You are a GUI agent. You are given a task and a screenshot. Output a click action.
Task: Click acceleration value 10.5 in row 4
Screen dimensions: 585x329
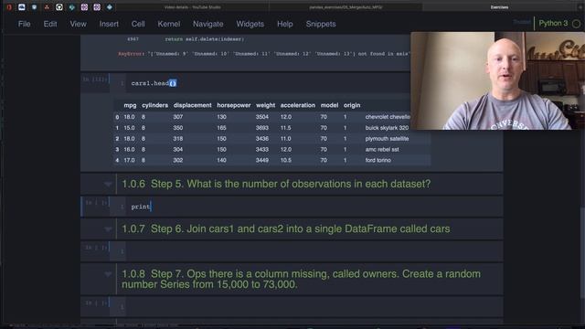[x=286, y=160]
